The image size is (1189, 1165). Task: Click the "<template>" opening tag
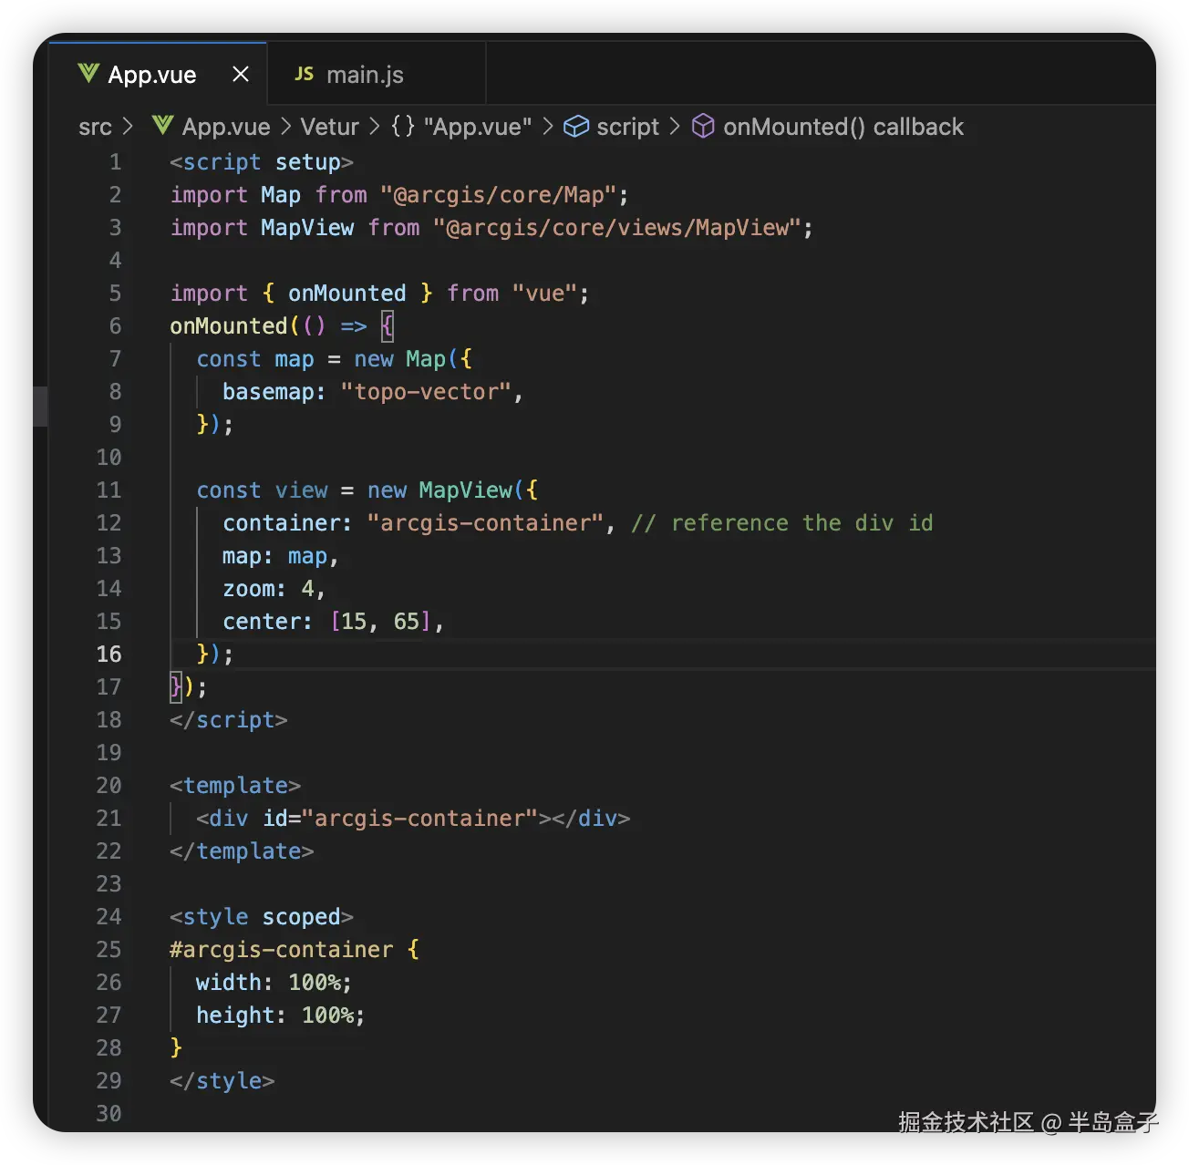(x=235, y=786)
